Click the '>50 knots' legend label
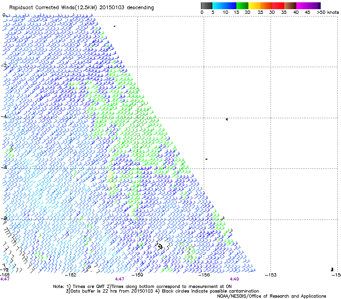Image resolution: width=341 pixels, height=299 pixels. coord(328,12)
